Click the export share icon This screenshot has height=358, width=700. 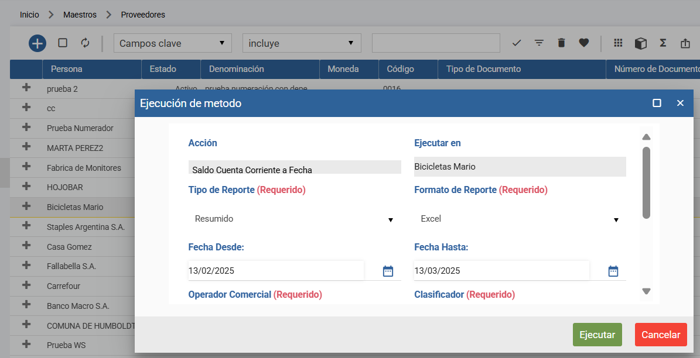(x=685, y=43)
